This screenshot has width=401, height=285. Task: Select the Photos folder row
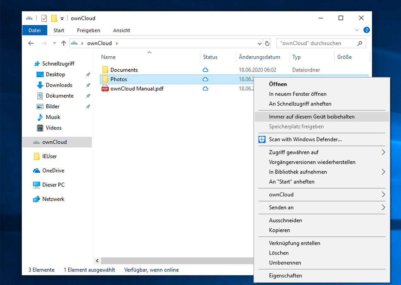pos(234,79)
